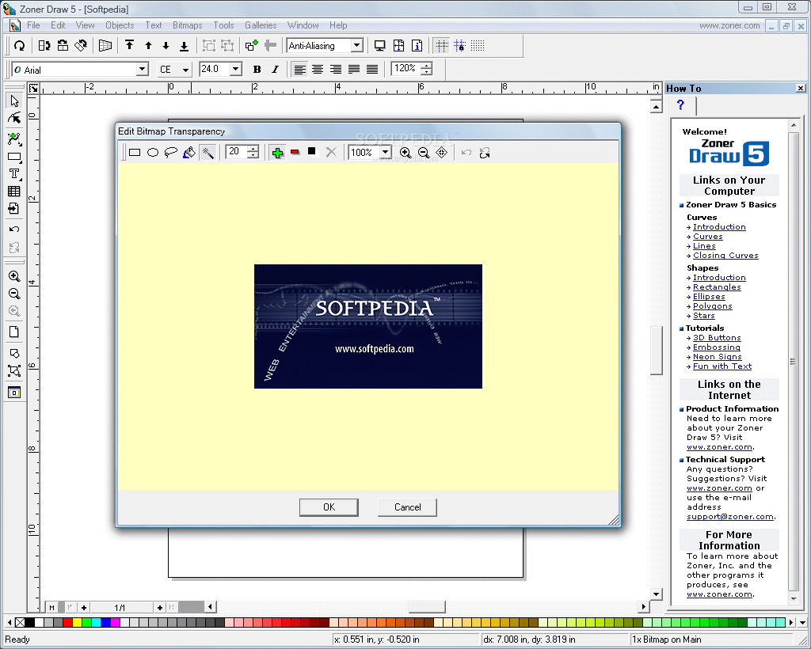Click add page plus button near 1/1

coord(160,607)
